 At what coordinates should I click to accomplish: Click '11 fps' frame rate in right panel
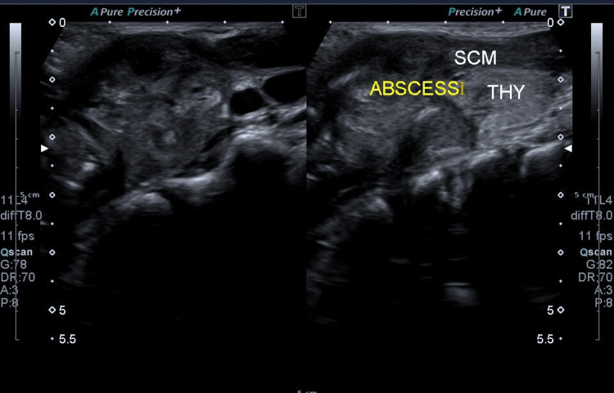click(x=596, y=236)
